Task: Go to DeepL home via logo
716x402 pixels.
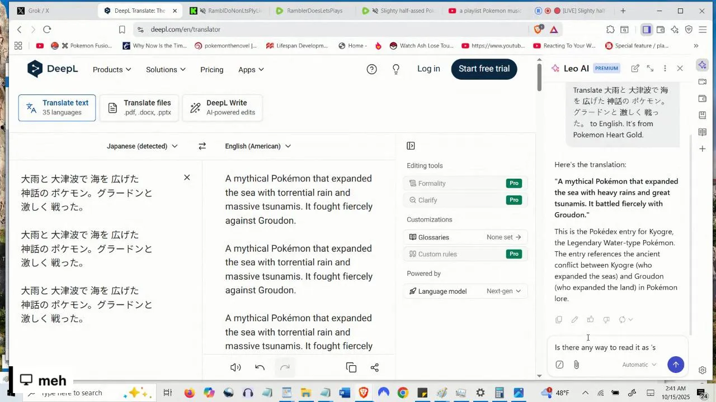Action: 53,69
